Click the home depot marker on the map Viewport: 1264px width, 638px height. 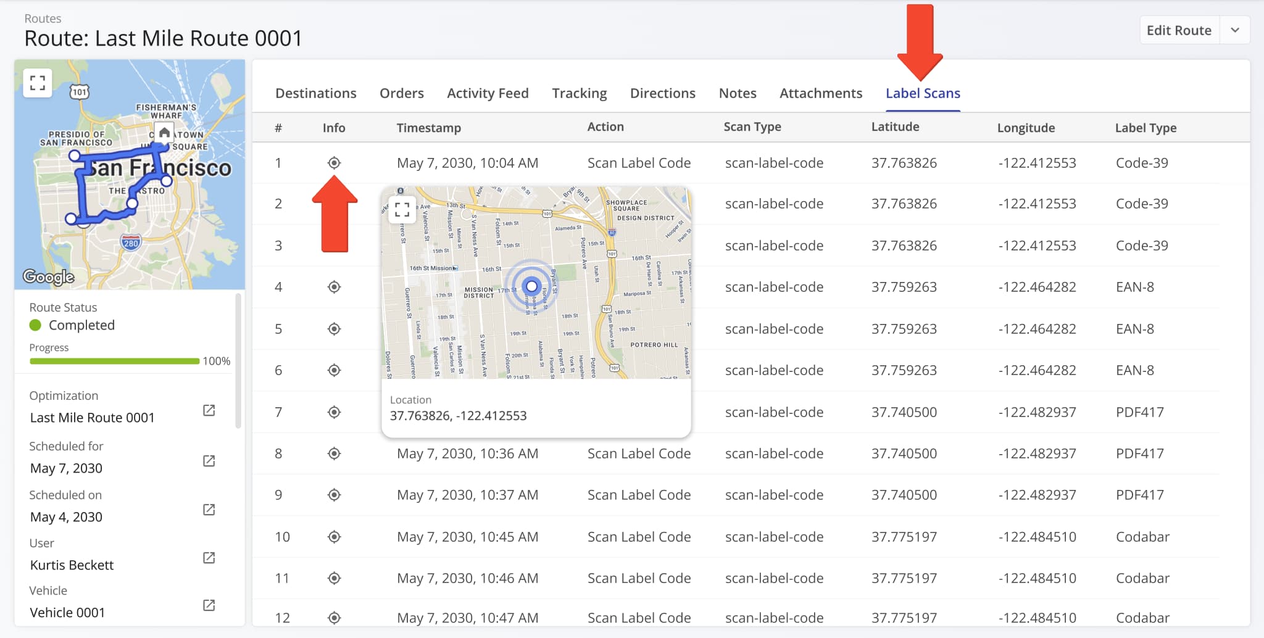tap(163, 131)
